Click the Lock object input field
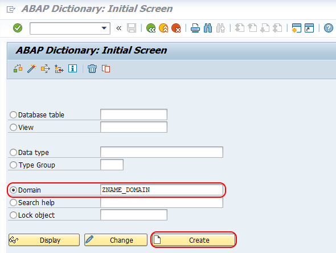Image resolution: width=336 pixels, height=253 pixels. coord(134,215)
